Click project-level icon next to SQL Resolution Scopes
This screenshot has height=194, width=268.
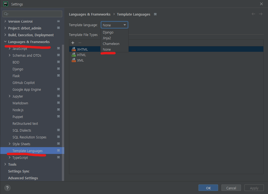pos(58,137)
